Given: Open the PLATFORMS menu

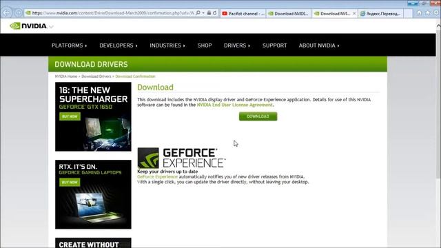Looking at the screenshot, I should (x=69, y=45).
